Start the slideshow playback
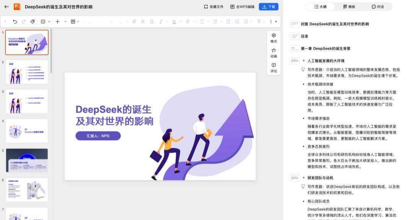 43,21
